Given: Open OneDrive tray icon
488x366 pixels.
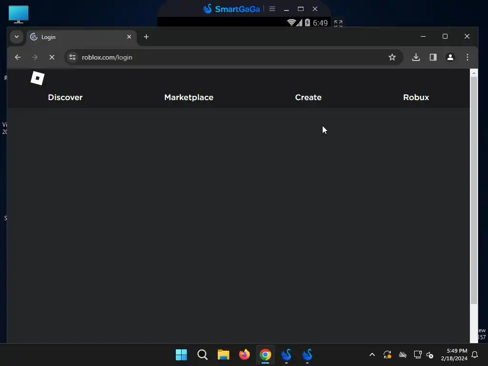Looking at the screenshot, I should (x=403, y=355).
